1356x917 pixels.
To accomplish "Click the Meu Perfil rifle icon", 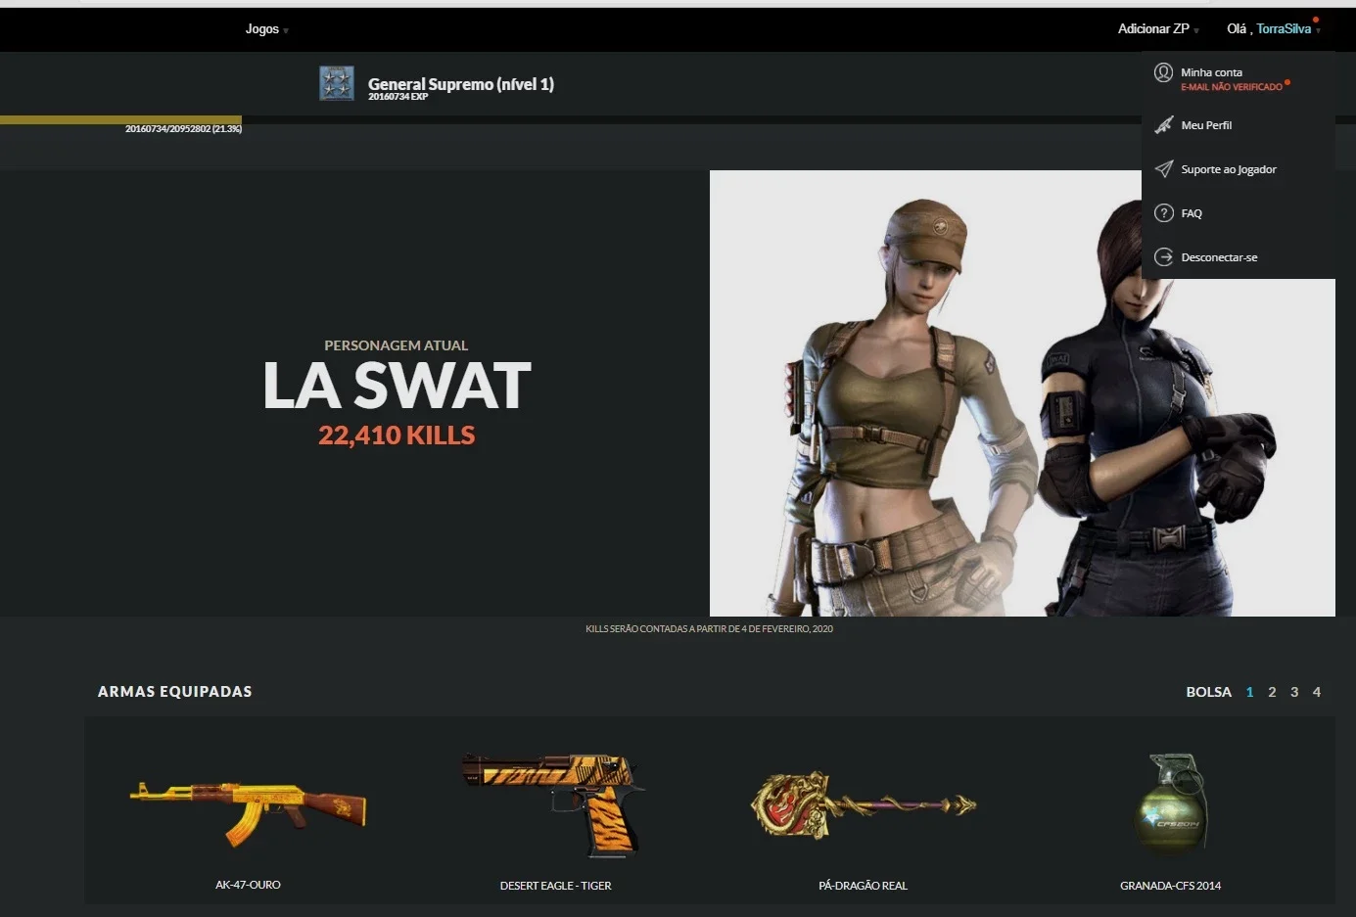I will click(x=1163, y=125).
